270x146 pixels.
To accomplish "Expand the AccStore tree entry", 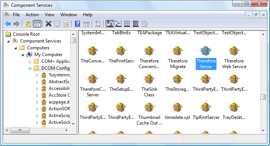I will tap(37, 96).
